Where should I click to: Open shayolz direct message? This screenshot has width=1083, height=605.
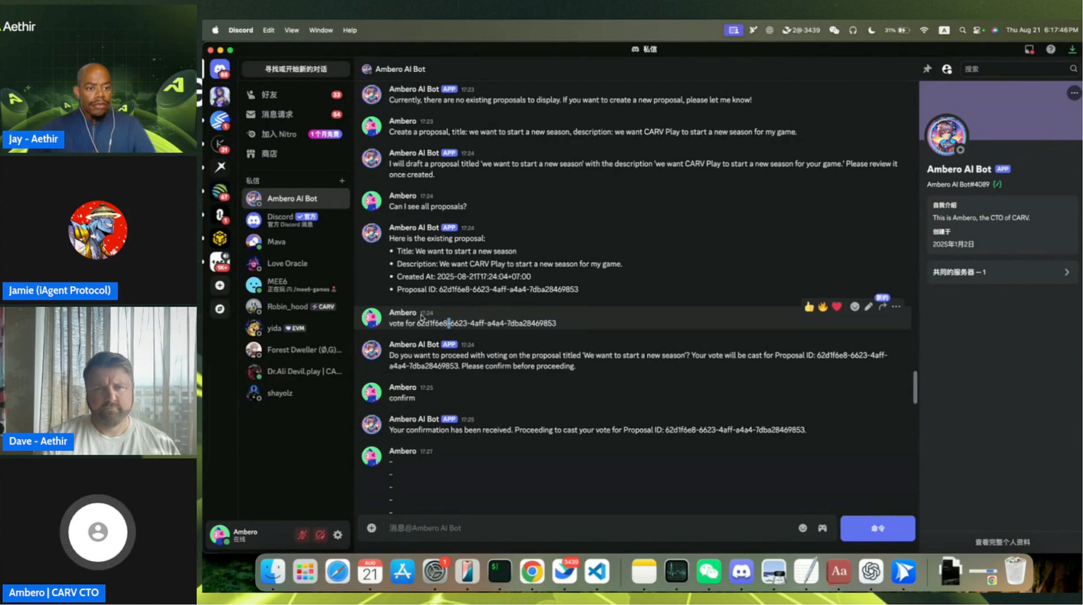click(296, 392)
